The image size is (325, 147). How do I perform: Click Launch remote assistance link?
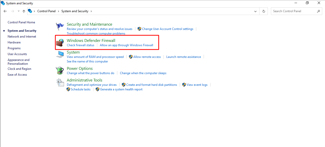click(184, 57)
